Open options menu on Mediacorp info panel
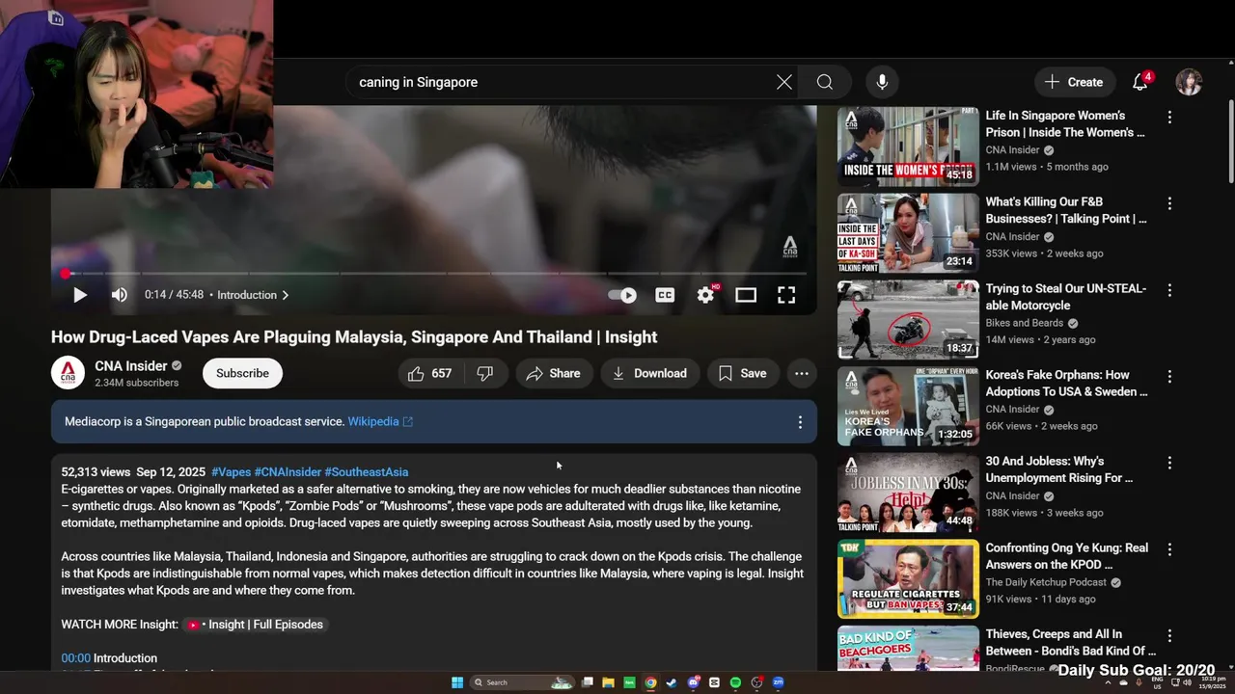 pyautogui.click(x=799, y=422)
